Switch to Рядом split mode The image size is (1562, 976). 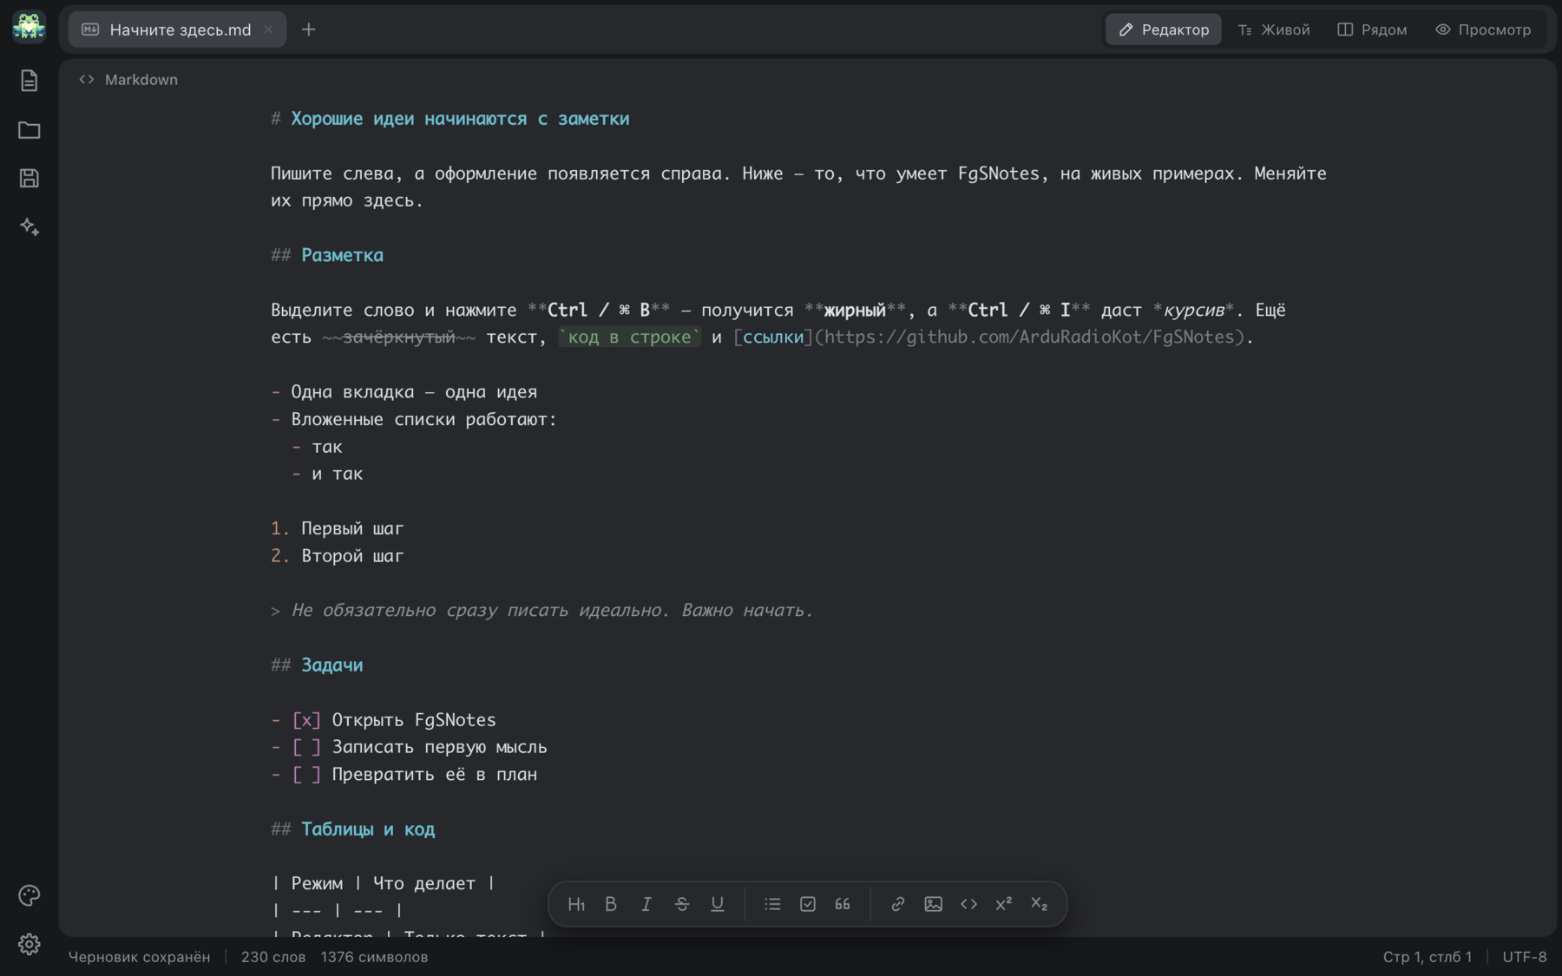tap(1372, 29)
